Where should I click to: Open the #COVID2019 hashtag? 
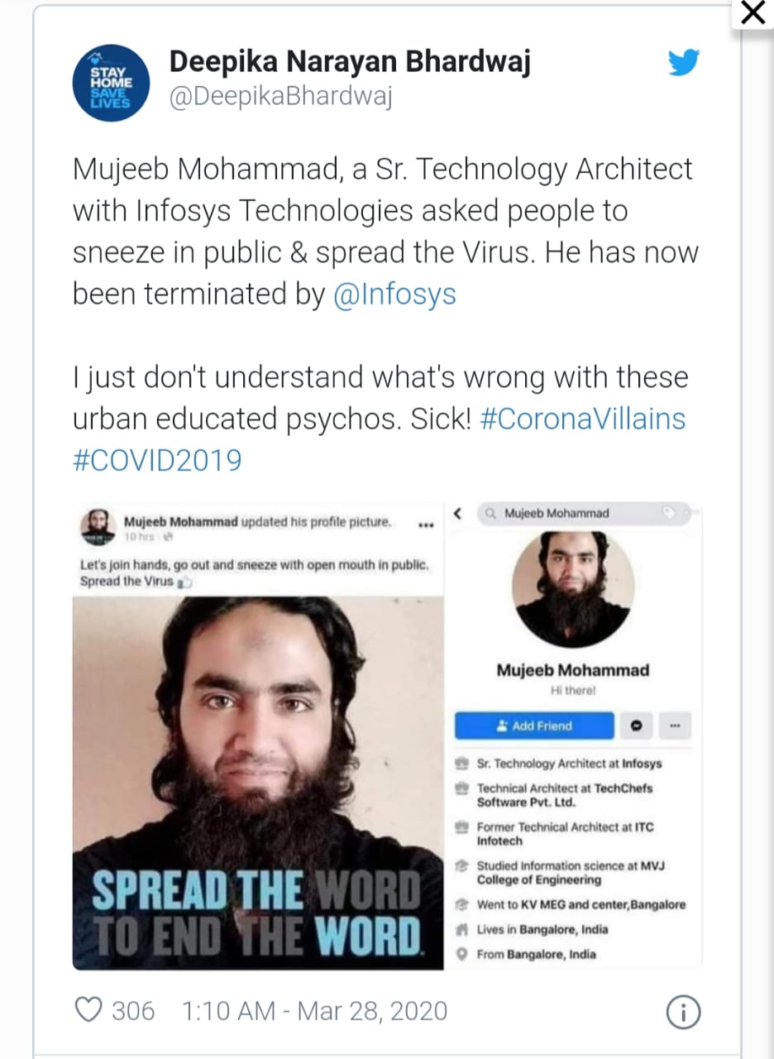coord(157,460)
